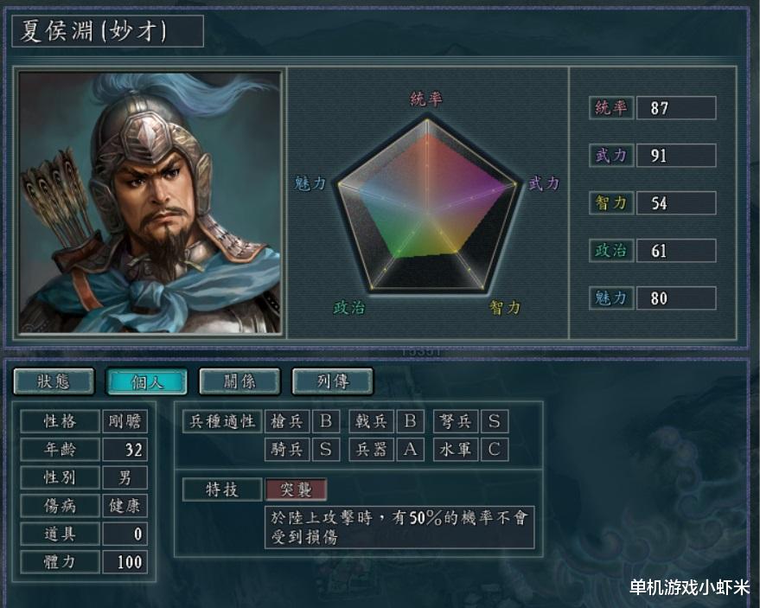Click the 弩兵 aptitude grade S

pos(495,421)
